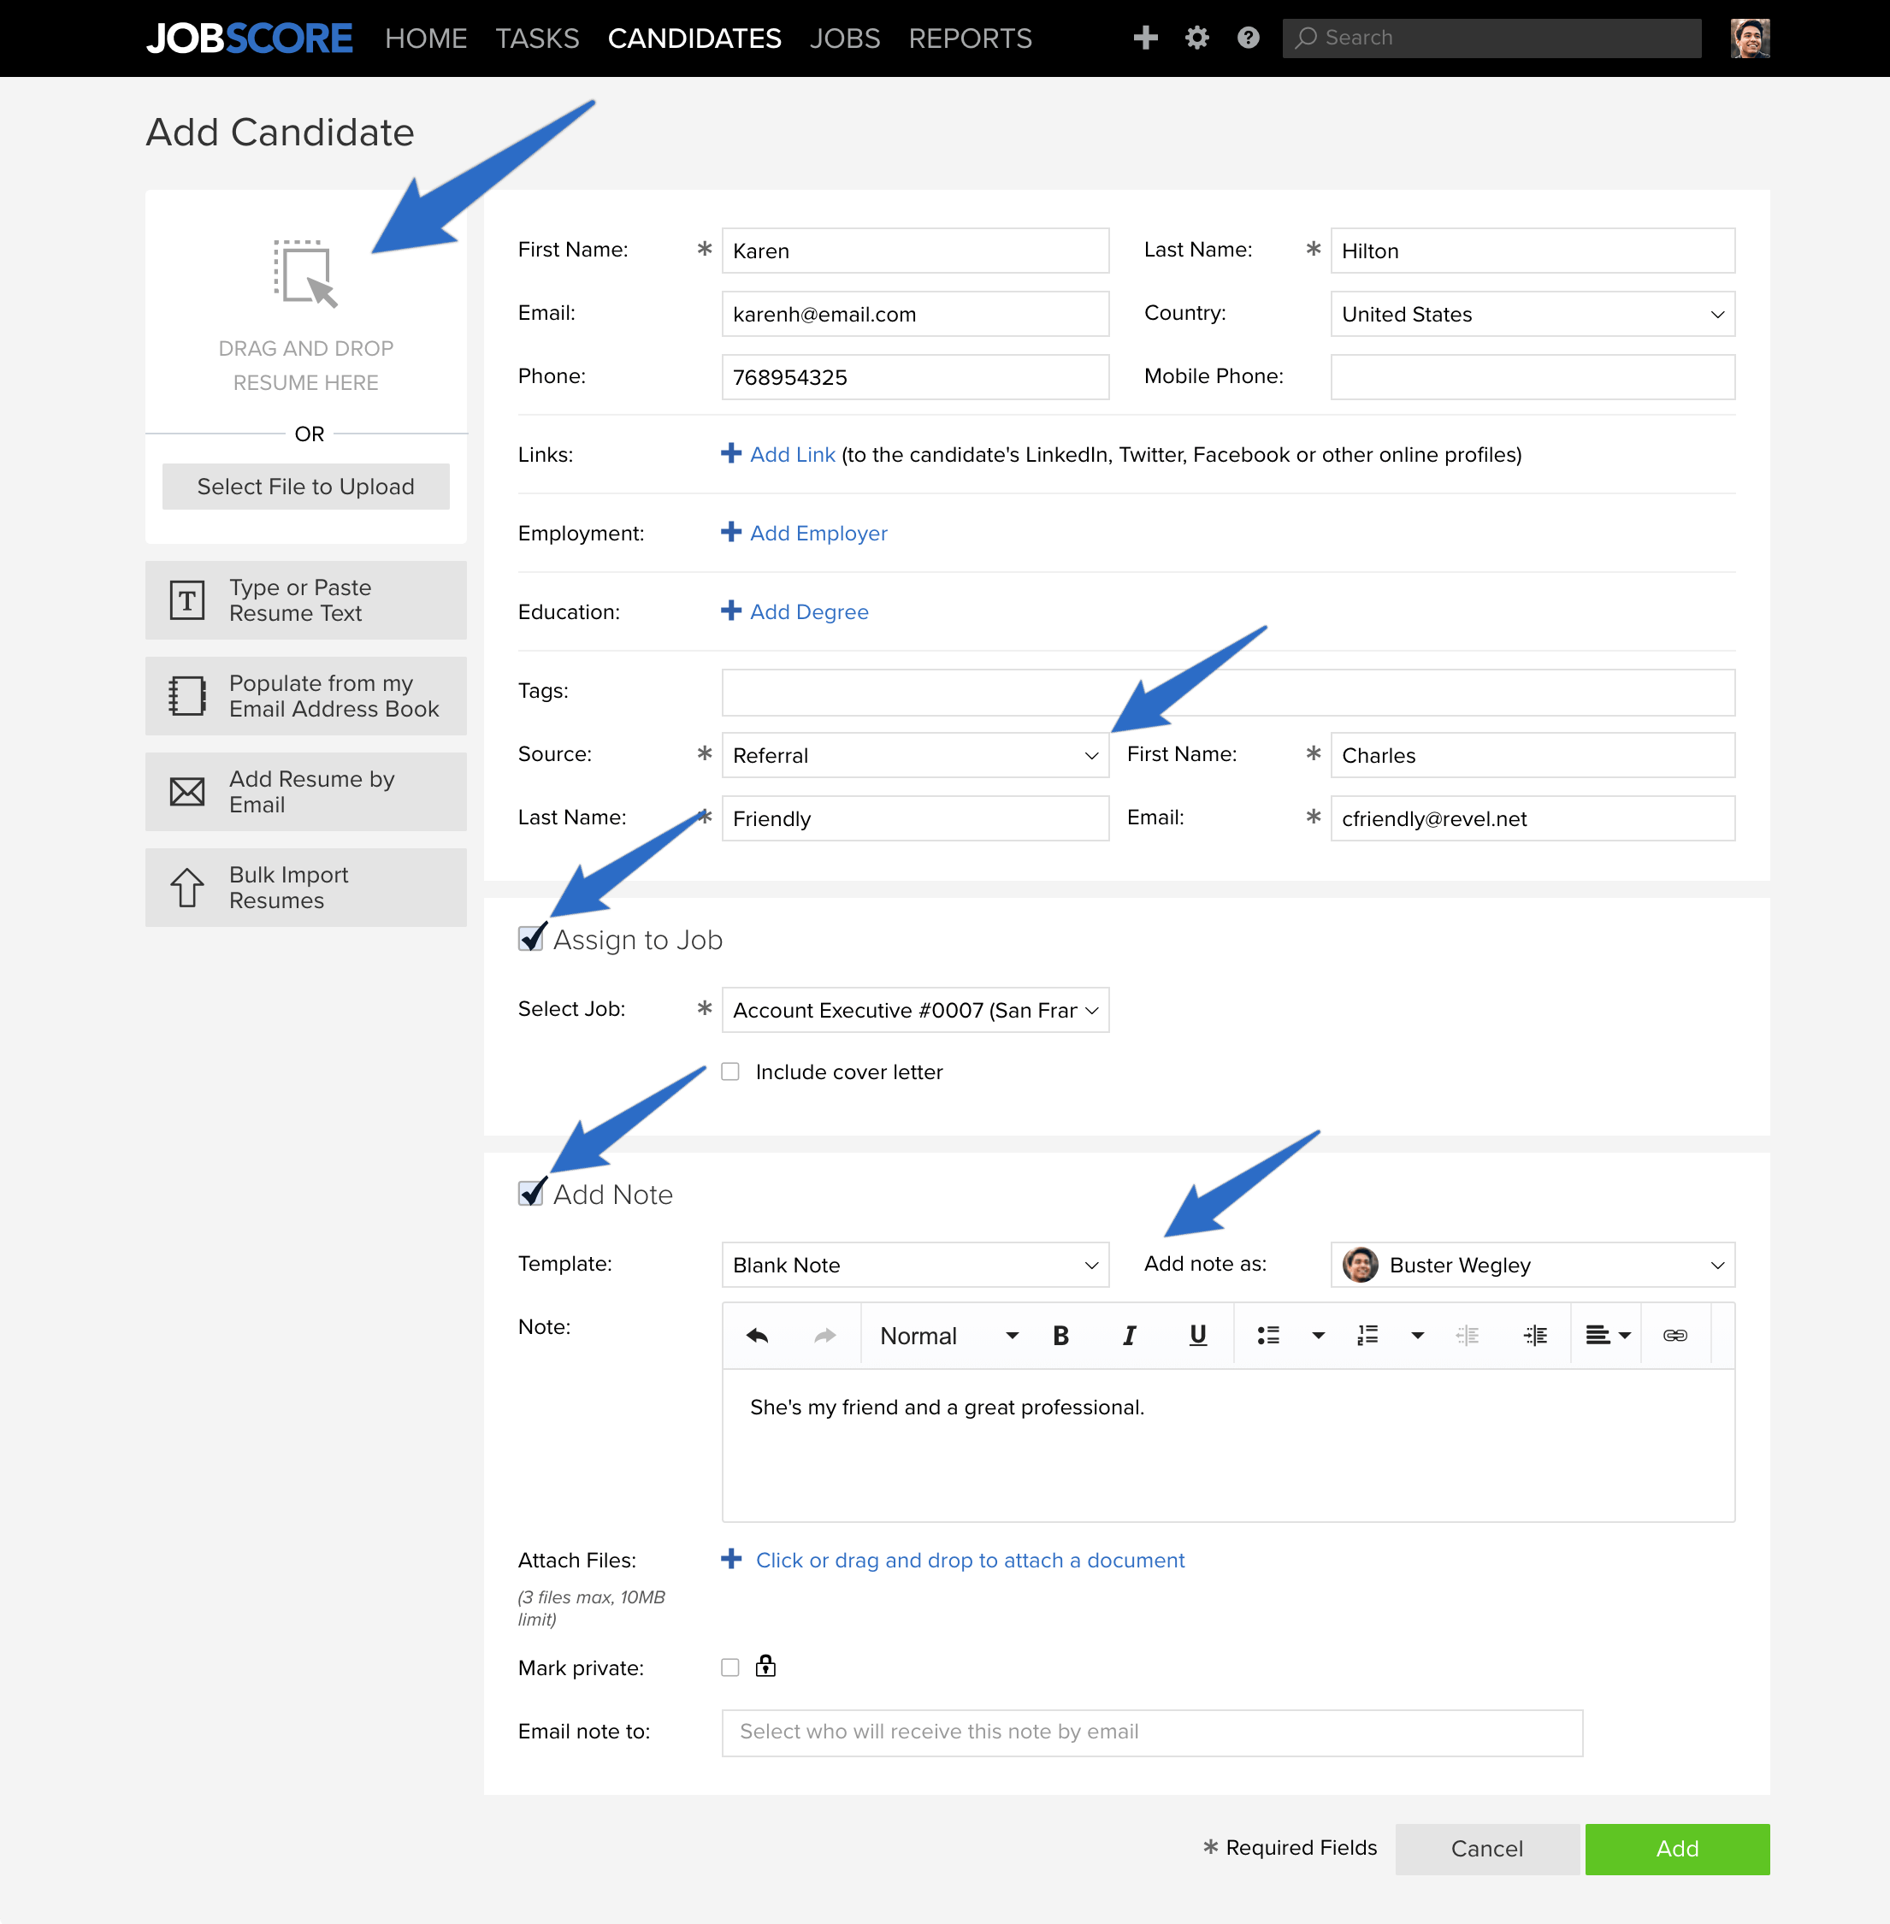Open the Country dropdown

tap(1532, 314)
